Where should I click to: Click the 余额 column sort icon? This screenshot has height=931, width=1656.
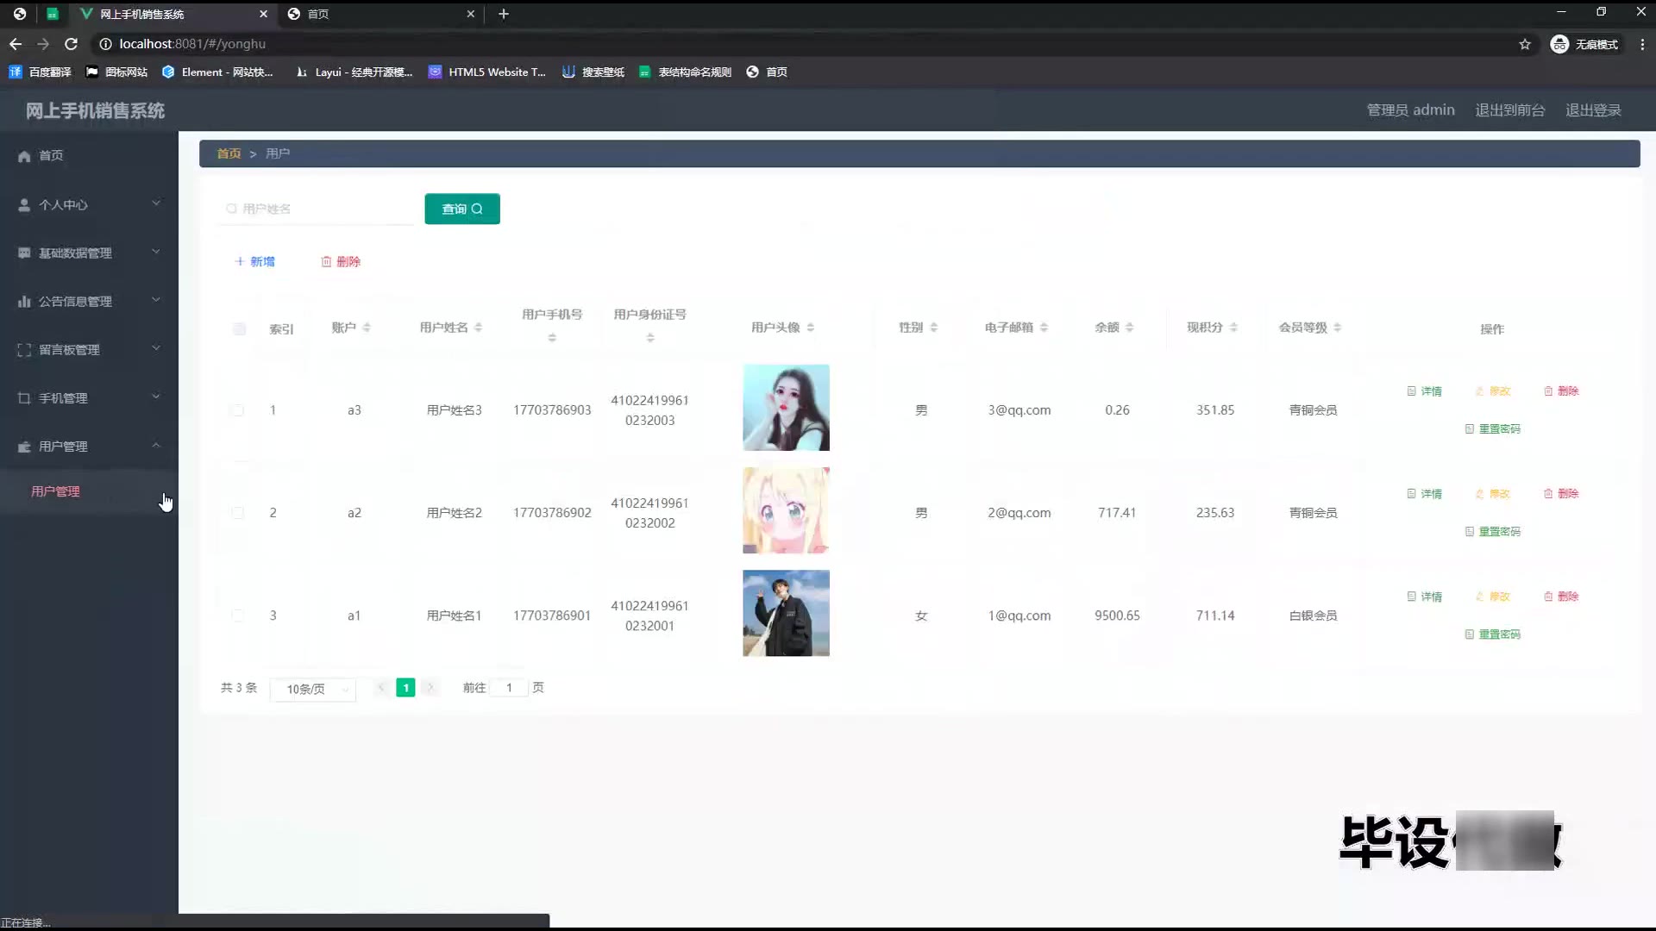coord(1129,328)
